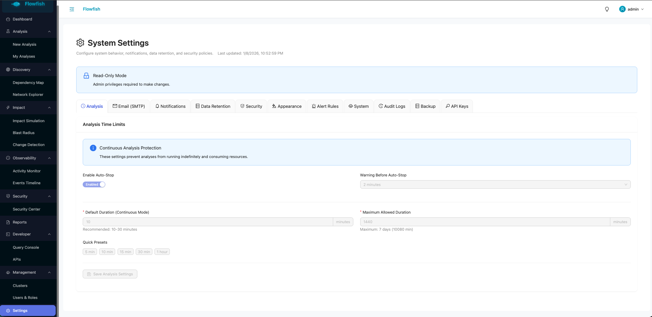Select the 15 min quick preset
This screenshot has height=317, width=652.
(x=125, y=252)
